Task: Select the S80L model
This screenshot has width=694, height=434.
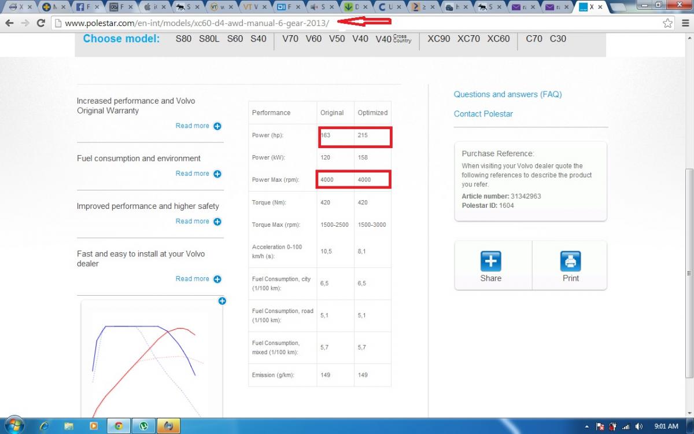Action: 209,39
